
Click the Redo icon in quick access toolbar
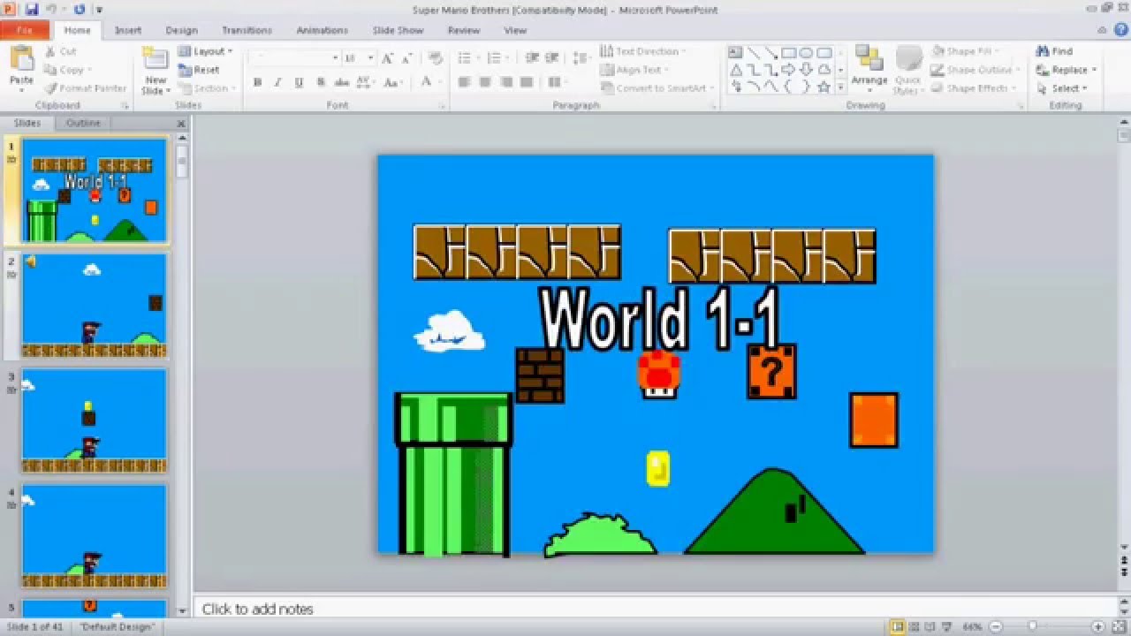[x=80, y=9]
